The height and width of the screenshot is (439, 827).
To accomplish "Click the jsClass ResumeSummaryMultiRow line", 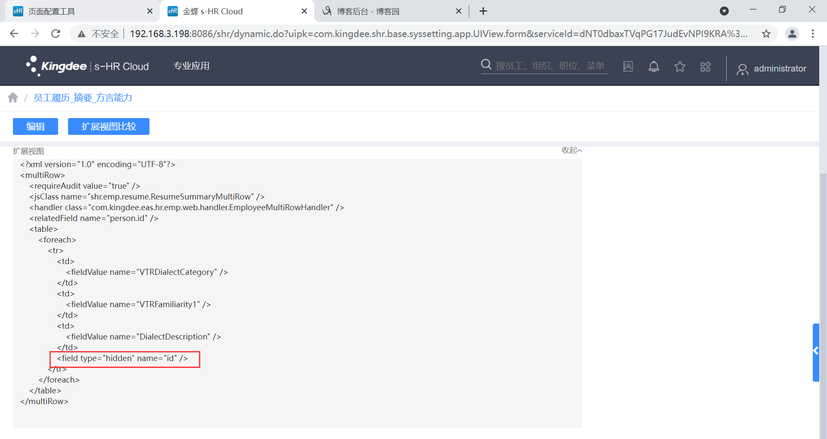I will click(x=147, y=197).
